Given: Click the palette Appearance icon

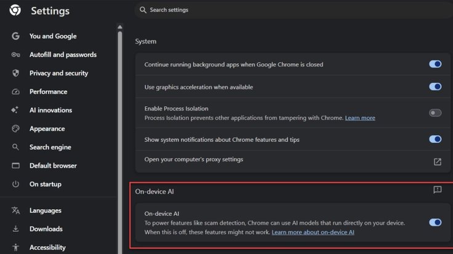Looking at the screenshot, I should click(15, 128).
